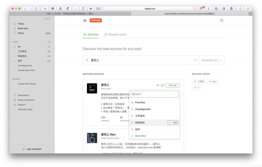Viewport: 262px width, 167px height.
Task: Open the My default (zh) language dropdown
Action: coord(211,60)
